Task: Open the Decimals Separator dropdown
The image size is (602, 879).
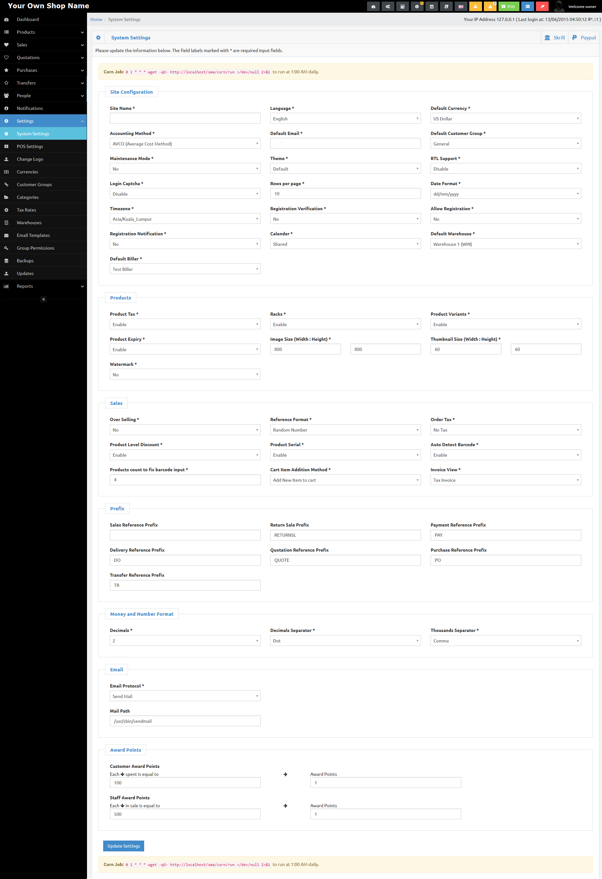Action: (345, 640)
